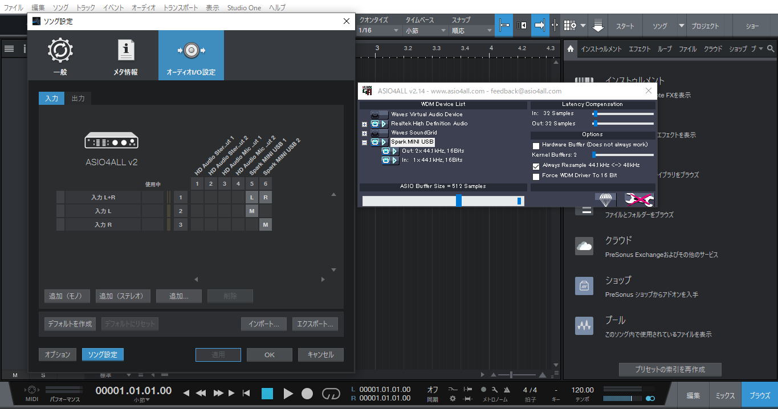The width and height of the screenshot is (778, 409).
Task: Click 追加（ステレオ） button
Action: (123, 296)
